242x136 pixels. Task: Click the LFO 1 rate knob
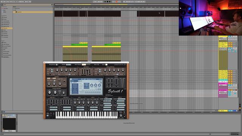click(x=75, y=102)
